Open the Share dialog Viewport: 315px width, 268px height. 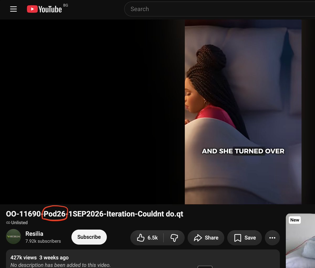pos(206,238)
